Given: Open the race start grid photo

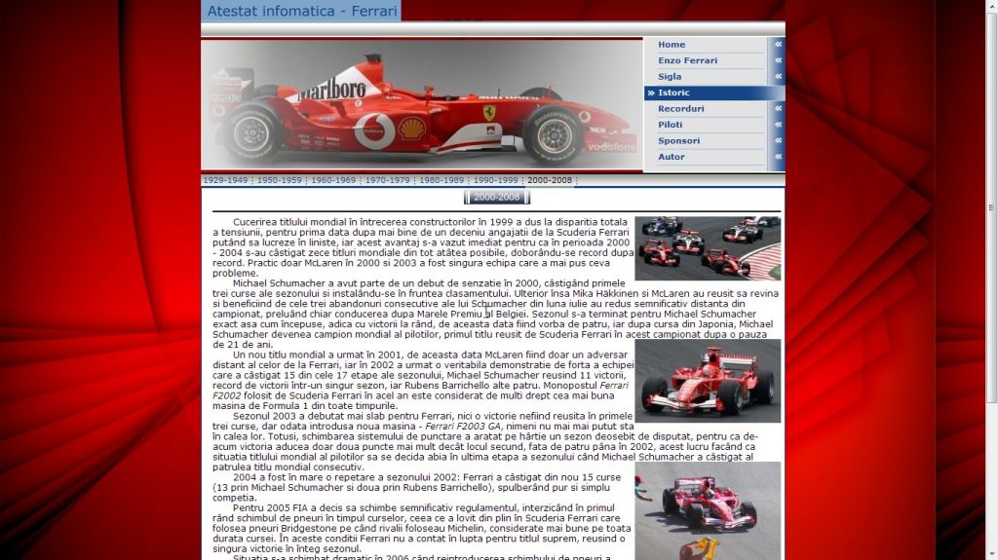Looking at the screenshot, I should pyautogui.click(x=707, y=248).
